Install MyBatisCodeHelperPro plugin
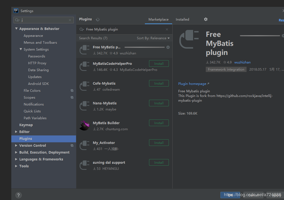 tap(159, 63)
